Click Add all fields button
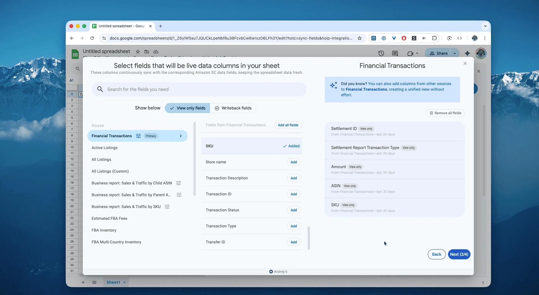 click(288, 125)
